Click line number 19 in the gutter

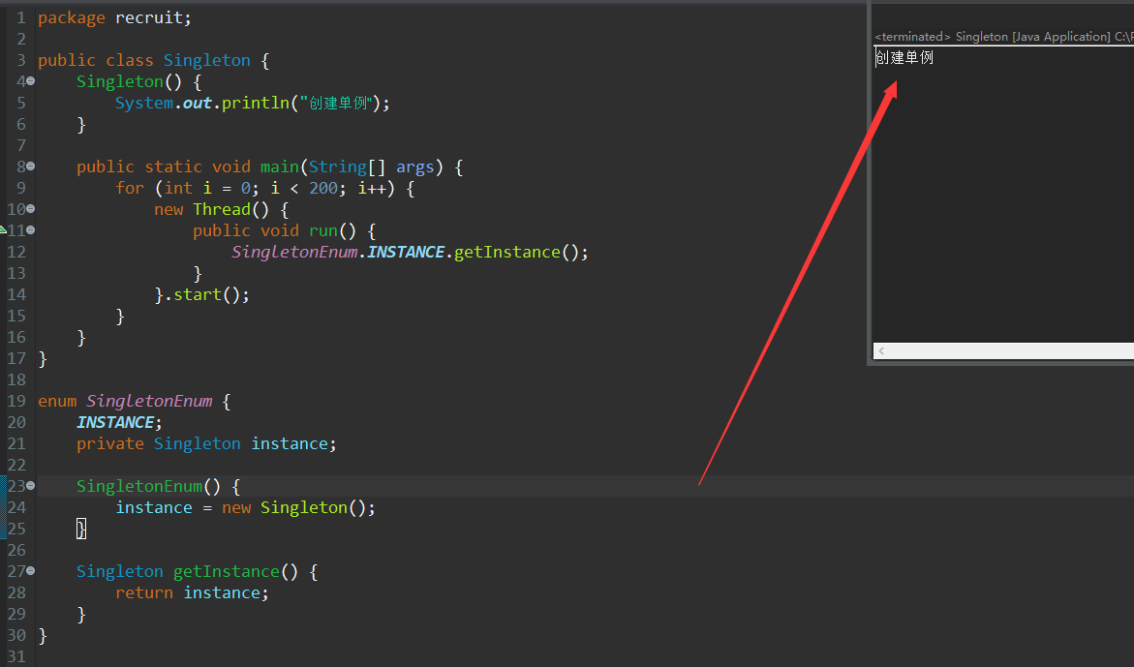click(x=16, y=401)
